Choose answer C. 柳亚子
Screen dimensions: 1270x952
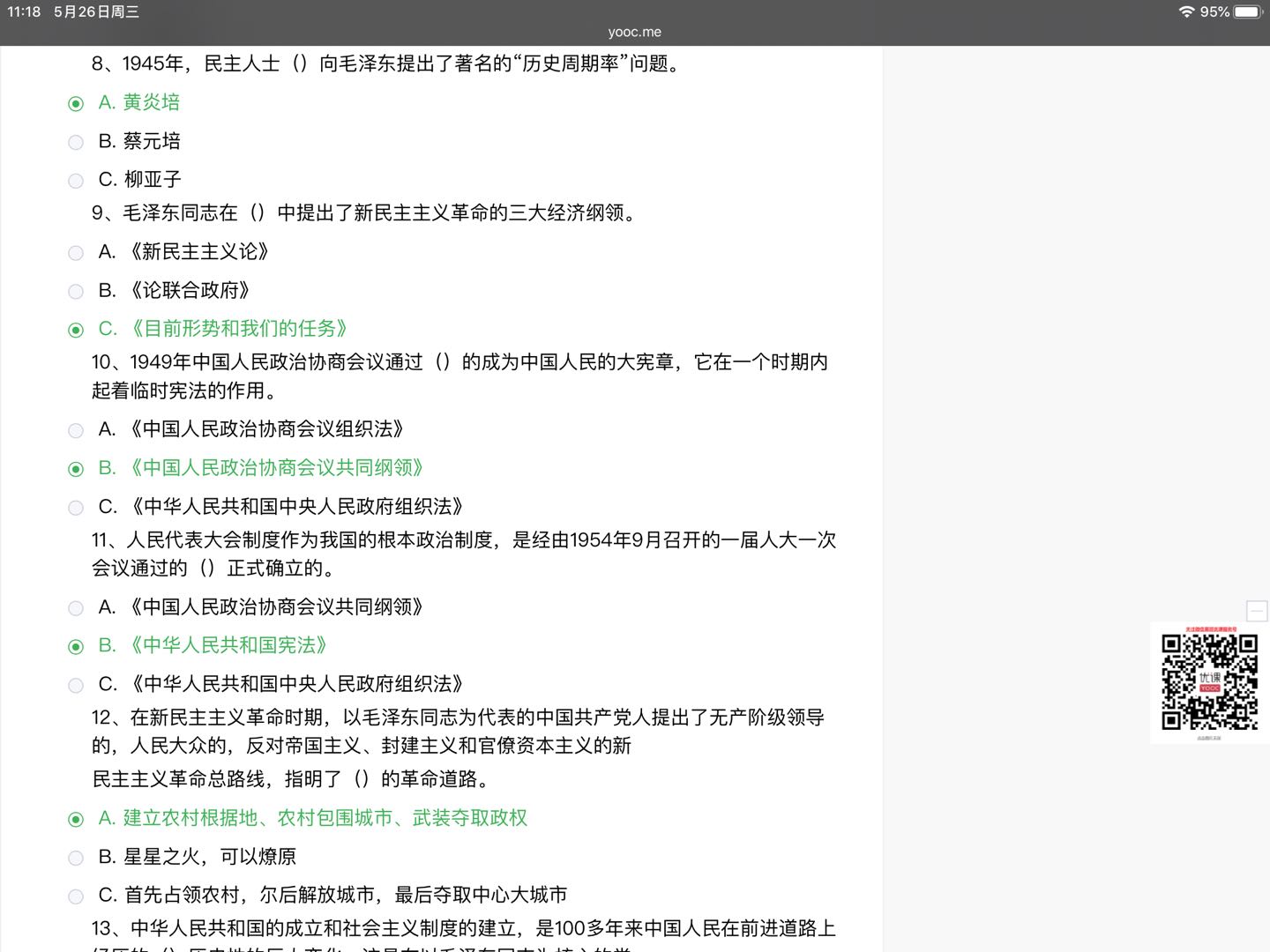coord(76,181)
